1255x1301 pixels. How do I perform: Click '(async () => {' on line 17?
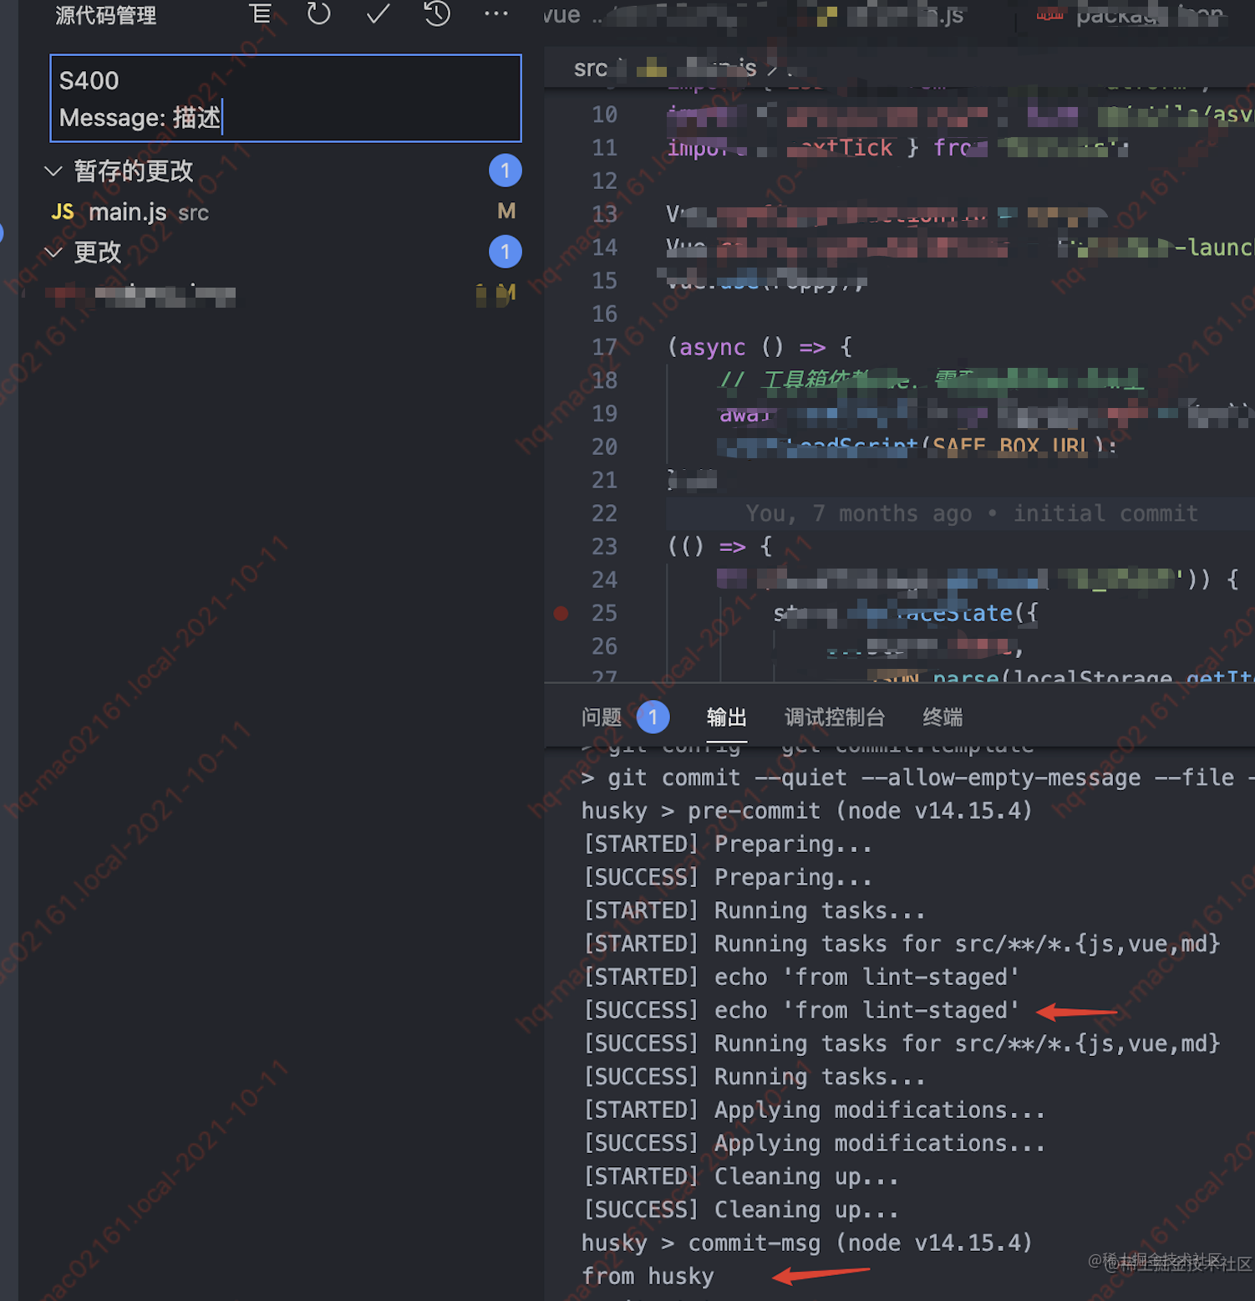click(x=760, y=347)
